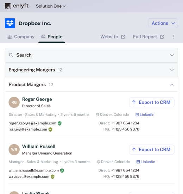Select email roger.george@example.com
This screenshot has width=183, height=194.
pos(32,123)
